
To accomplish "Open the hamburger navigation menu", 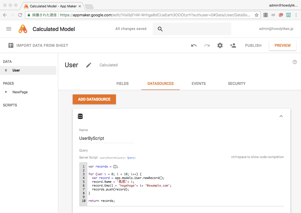I will (9, 29).
